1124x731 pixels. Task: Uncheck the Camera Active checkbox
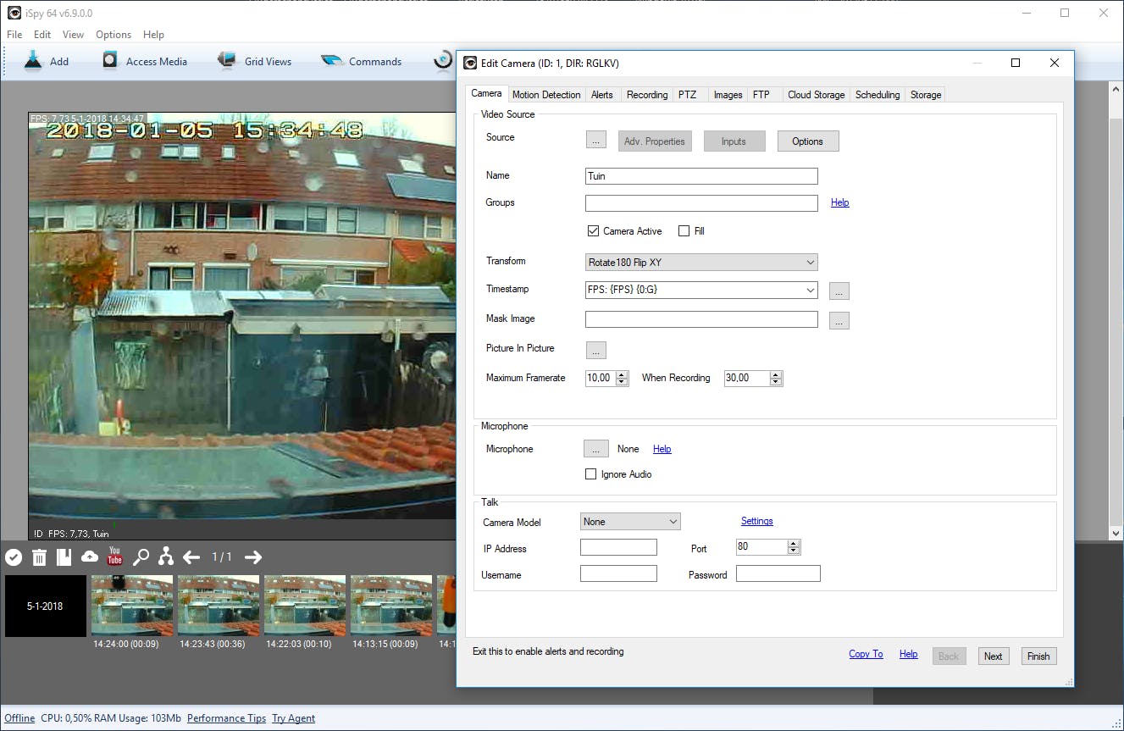(x=593, y=231)
